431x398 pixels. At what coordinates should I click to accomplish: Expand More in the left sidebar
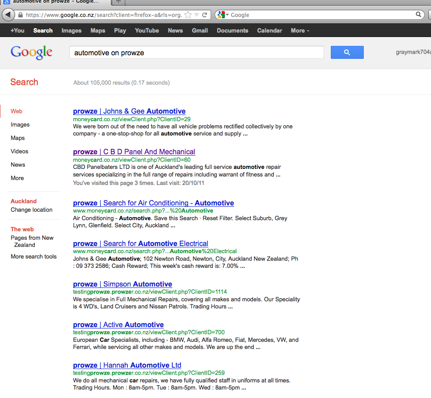coord(17,178)
